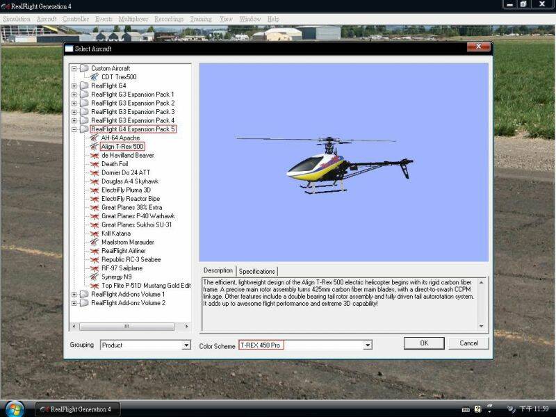Open the Help menu
556x417 pixels.
coord(273,19)
